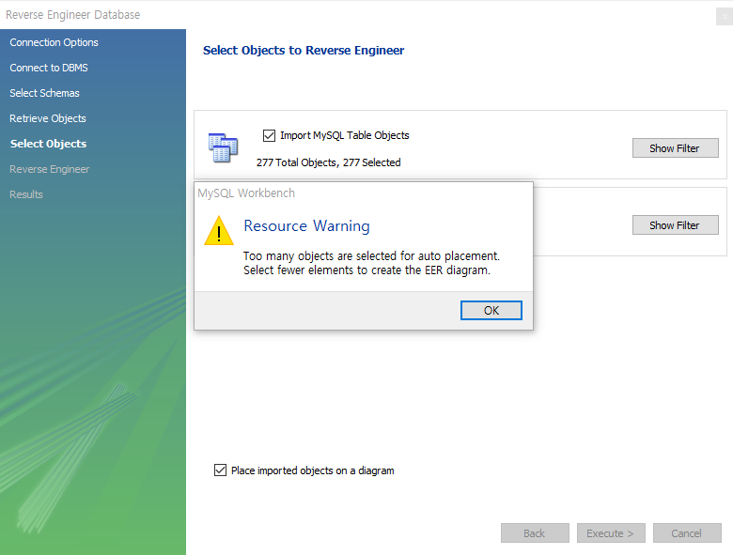Click OK in the Resource Warning dialog
This screenshot has height=555, width=733.
(491, 310)
